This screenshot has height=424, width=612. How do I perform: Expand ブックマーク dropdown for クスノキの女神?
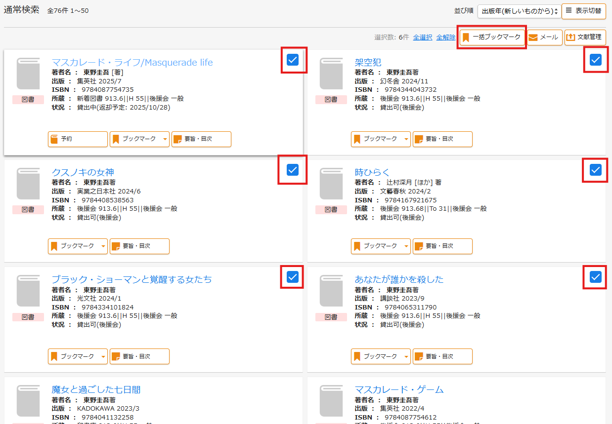pos(103,246)
